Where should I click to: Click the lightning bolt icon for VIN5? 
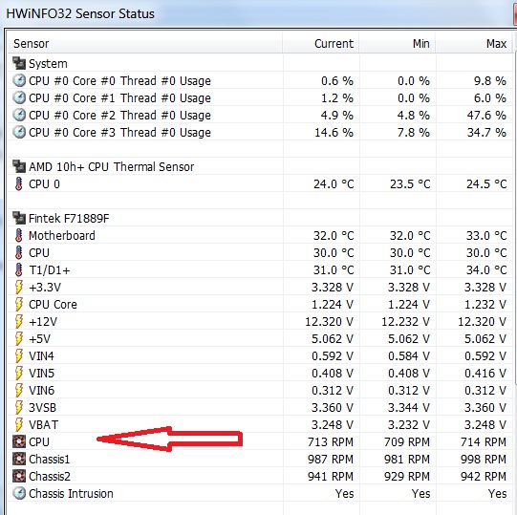coord(19,373)
